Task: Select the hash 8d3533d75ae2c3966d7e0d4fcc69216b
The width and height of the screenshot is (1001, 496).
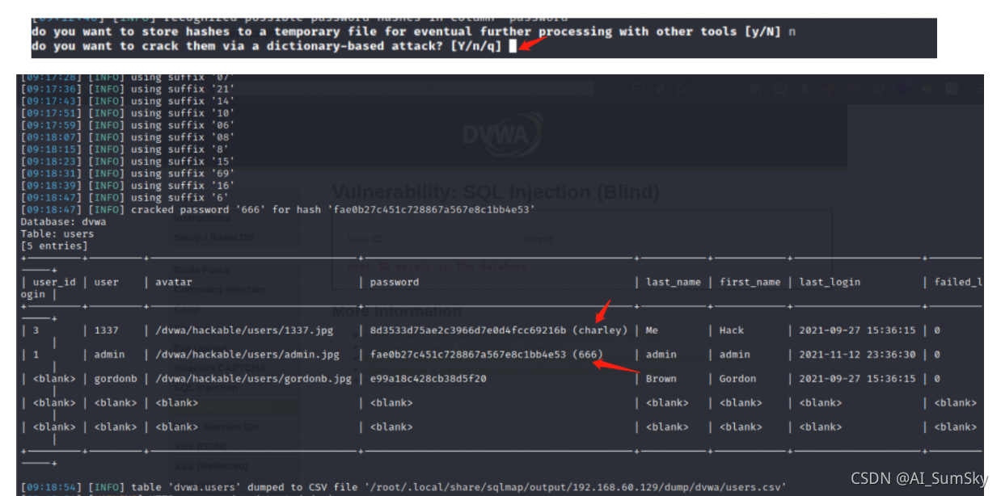Action: click(468, 330)
